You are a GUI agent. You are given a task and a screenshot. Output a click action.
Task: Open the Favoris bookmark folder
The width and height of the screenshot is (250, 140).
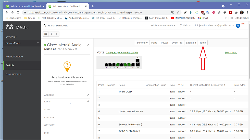click(x=30, y=18)
